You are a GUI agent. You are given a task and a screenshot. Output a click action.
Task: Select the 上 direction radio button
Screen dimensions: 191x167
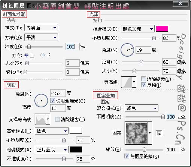(x=27, y=55)
